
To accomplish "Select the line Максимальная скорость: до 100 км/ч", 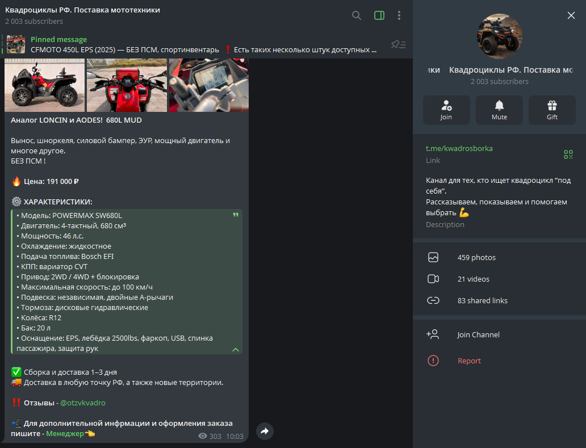I will pyautogui.click(x=85, y=287).
